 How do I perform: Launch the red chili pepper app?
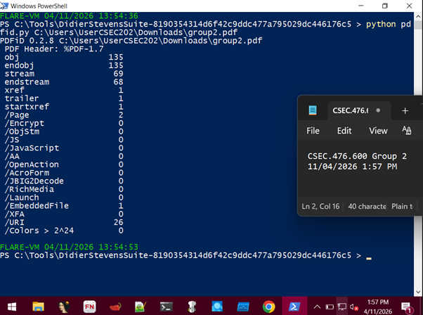coord(115,307)
